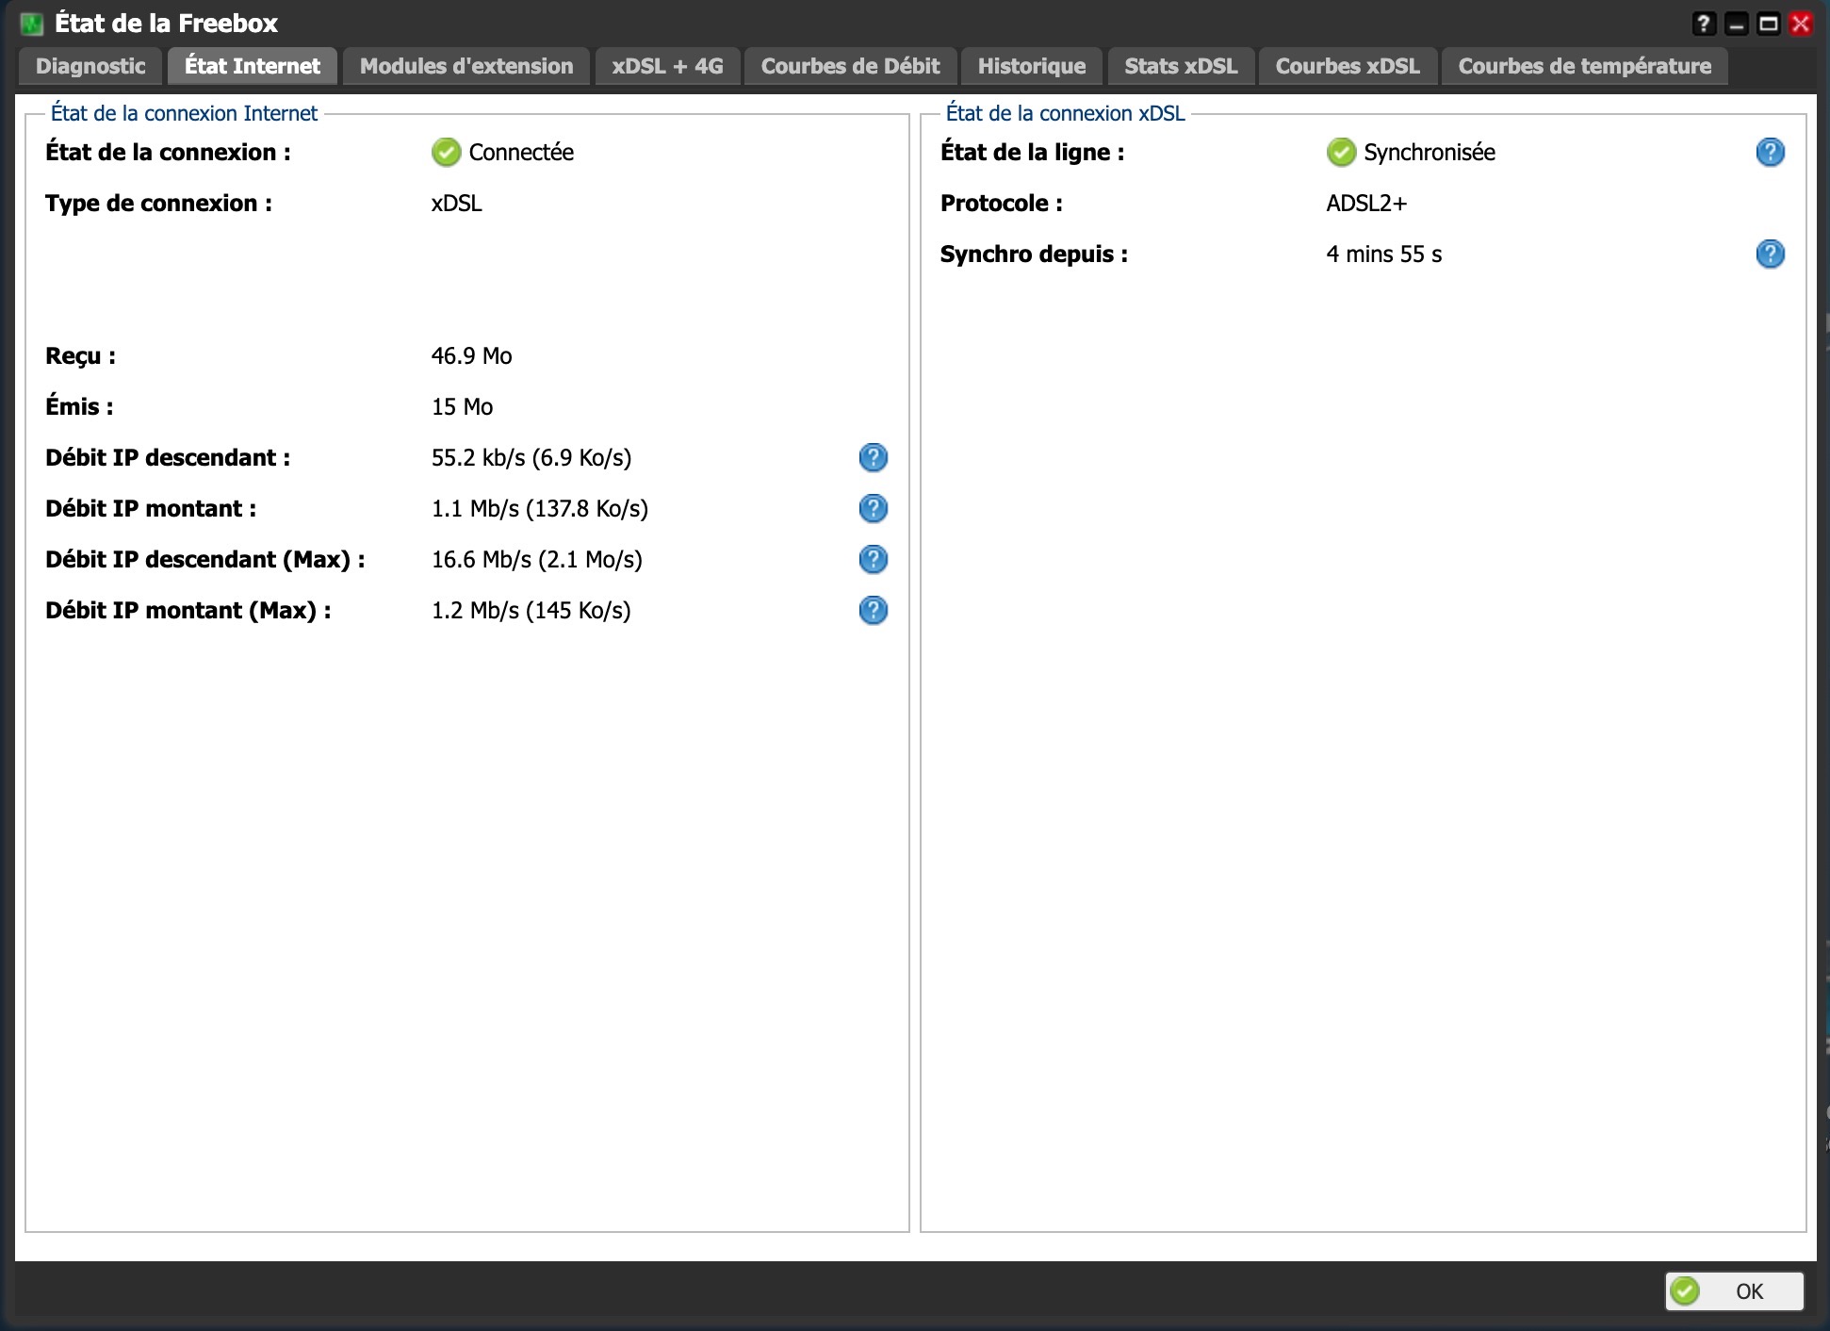Click the 55.2 kb/s (6.9 Ko/s) value
Screen dimensions: 1830x1331
(x=531, y=457)
